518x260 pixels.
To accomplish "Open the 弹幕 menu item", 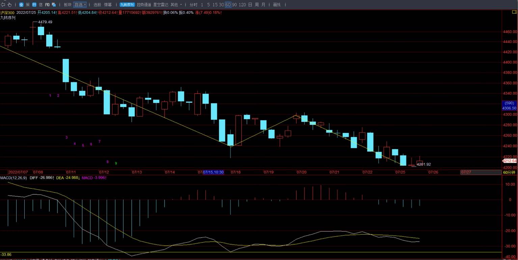I will coord(108,5).
